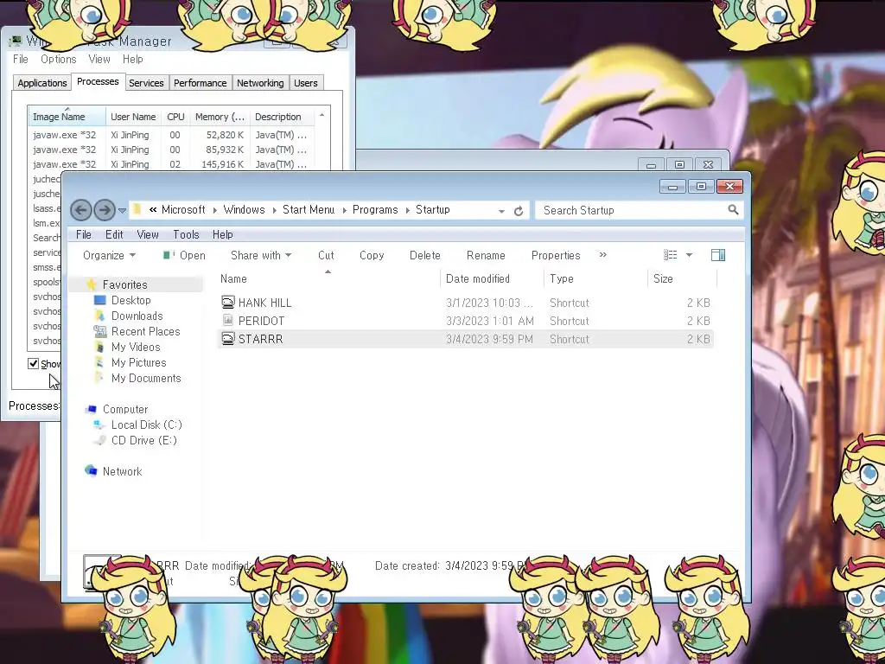Open the Explorer View menu
The height and width of the screenshot is (664, 885).
(x=147, y=234)
